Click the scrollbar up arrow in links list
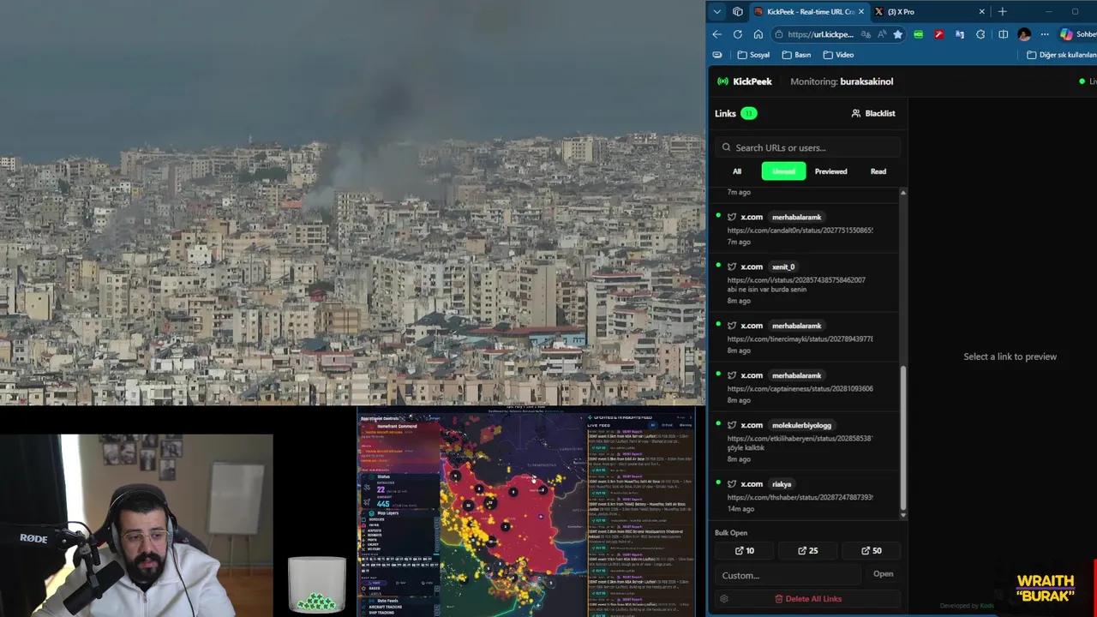The height and width of the screenshot is (617, 1097). point(902,193)
